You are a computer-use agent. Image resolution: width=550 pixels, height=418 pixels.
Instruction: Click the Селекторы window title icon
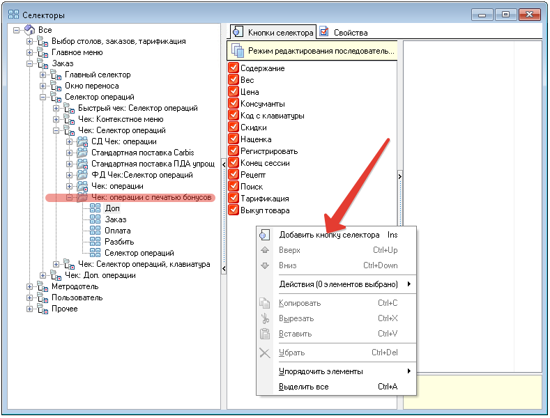(x=14, y=15)
